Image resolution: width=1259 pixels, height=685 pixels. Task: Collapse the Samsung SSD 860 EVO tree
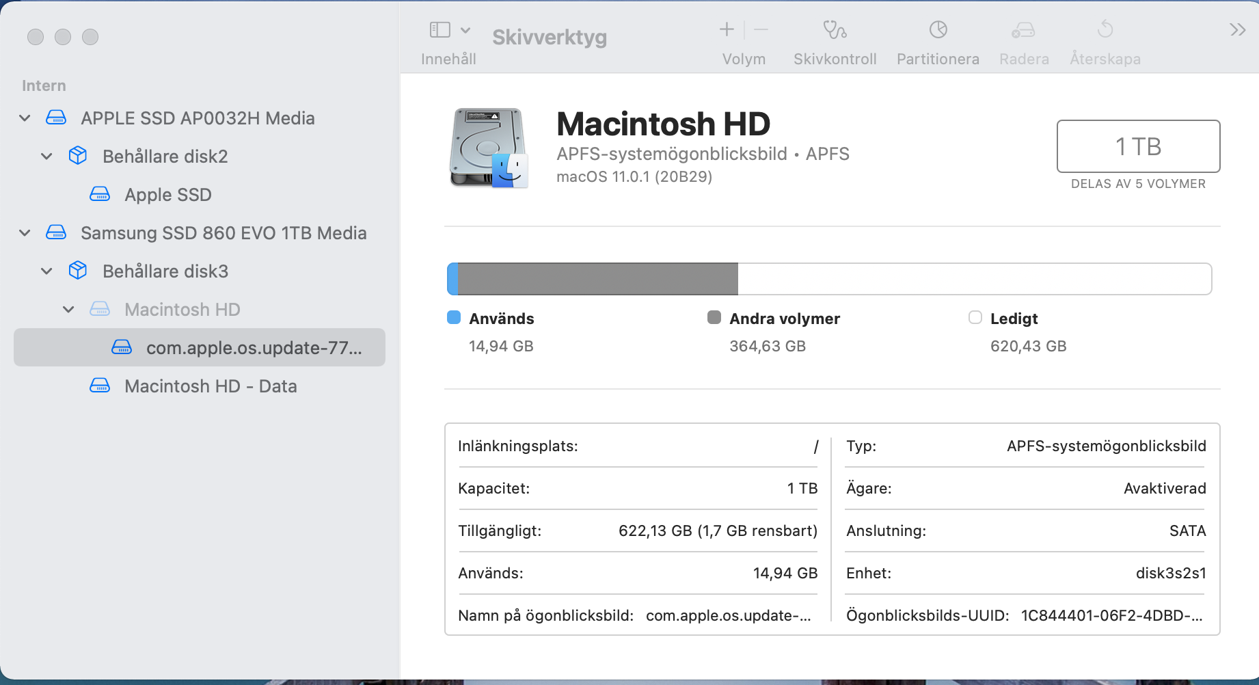coord(25,233)
